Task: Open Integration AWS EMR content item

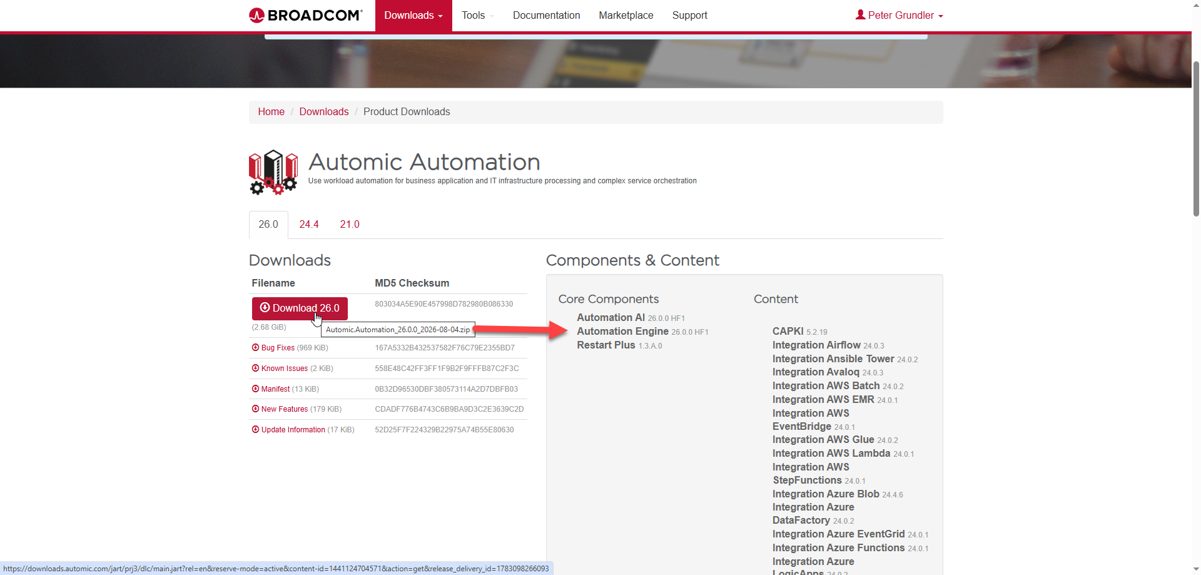Action: coord(823,400)
